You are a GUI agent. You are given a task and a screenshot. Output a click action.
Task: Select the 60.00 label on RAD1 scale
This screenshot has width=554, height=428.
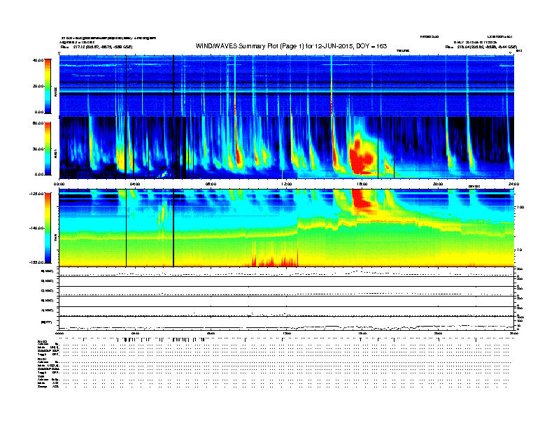point(38,123)
